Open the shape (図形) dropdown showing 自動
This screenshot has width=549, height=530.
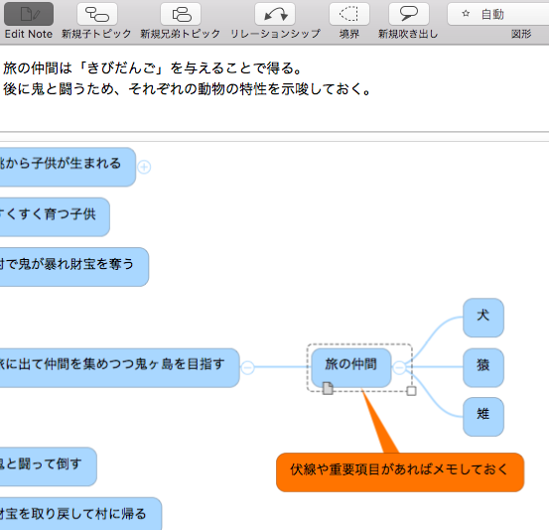(x=498, y=14)
